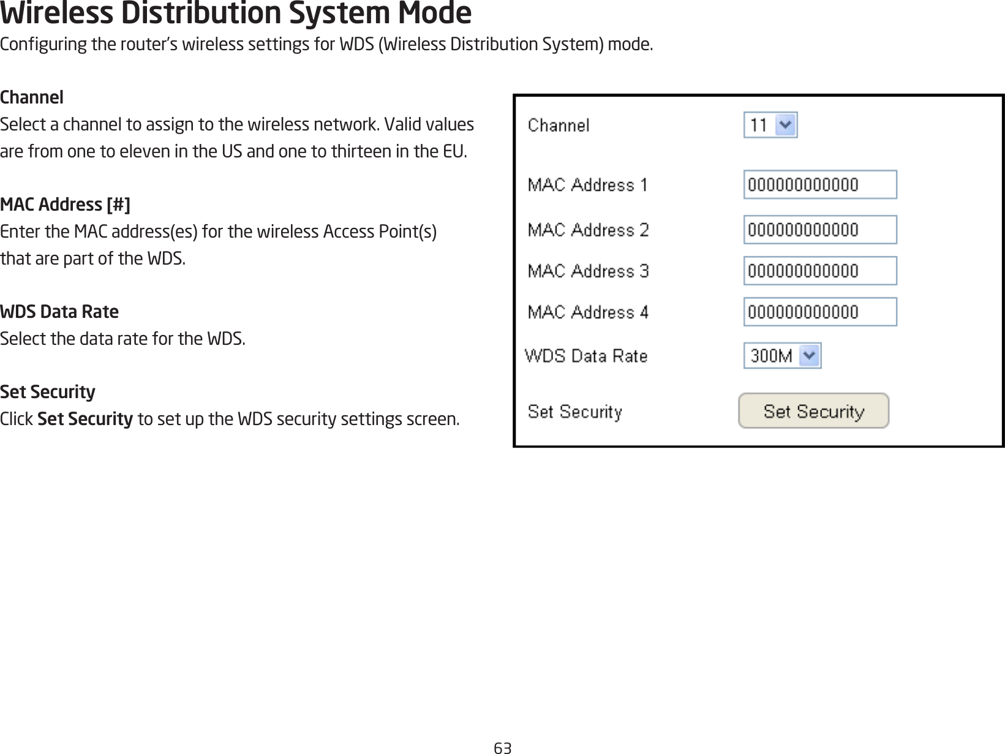Viewport: 1005px width, 754px height.
Task: Click the 'Channel' label in the settings panel
Action: (x=559, y=126)
